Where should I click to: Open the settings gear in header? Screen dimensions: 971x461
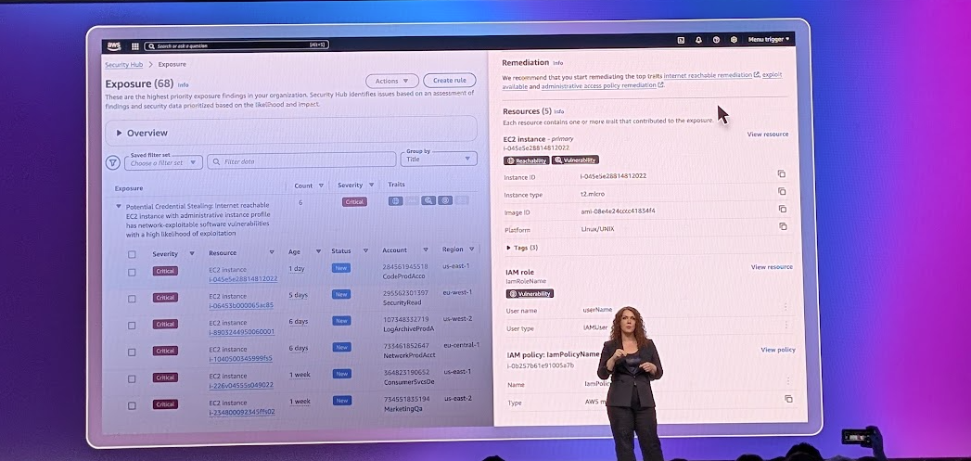pyautogui.click(x=734, y=40)
